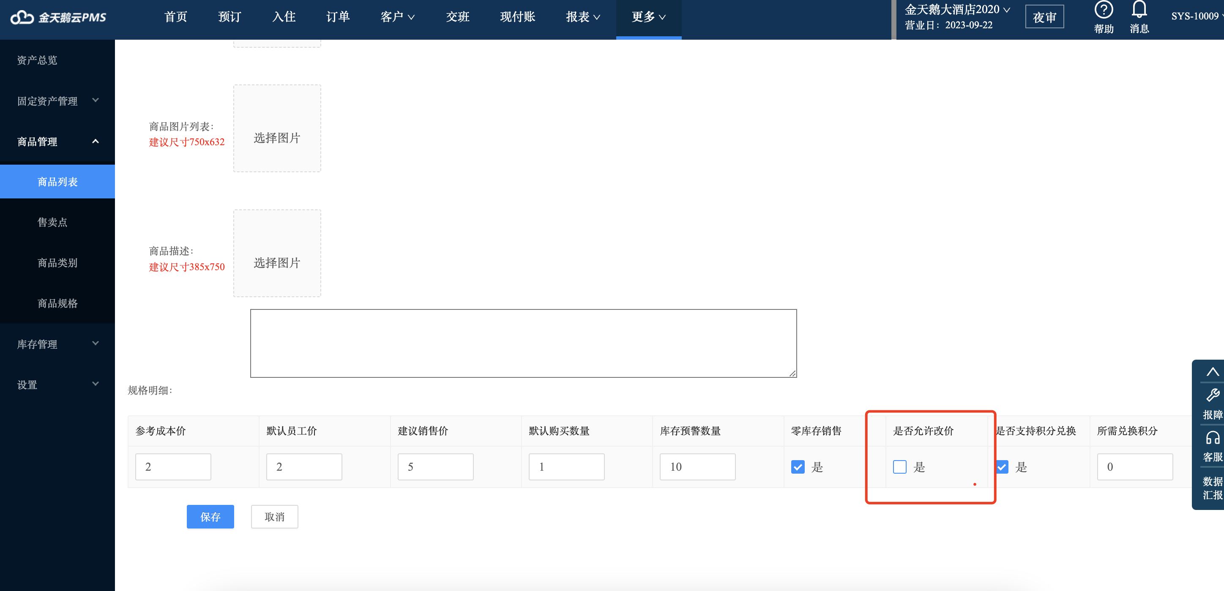
Task: Click the 取消 button
Action: point(274,516)
